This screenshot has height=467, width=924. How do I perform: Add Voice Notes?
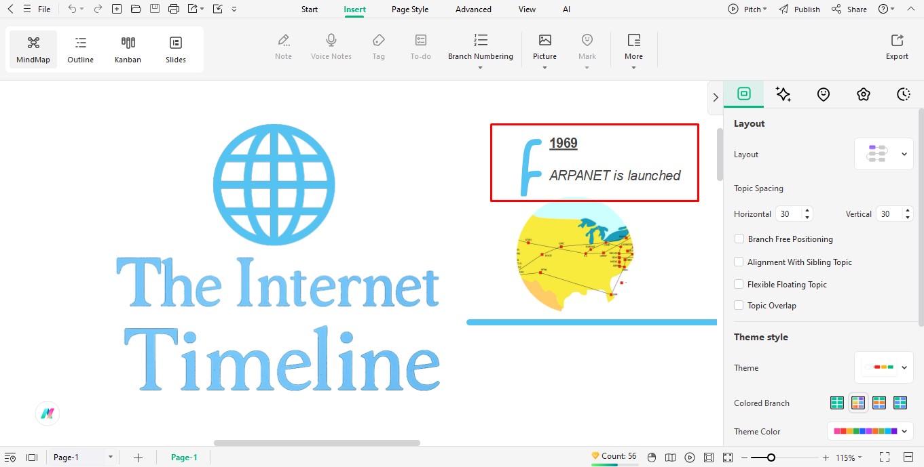point(331,47)
